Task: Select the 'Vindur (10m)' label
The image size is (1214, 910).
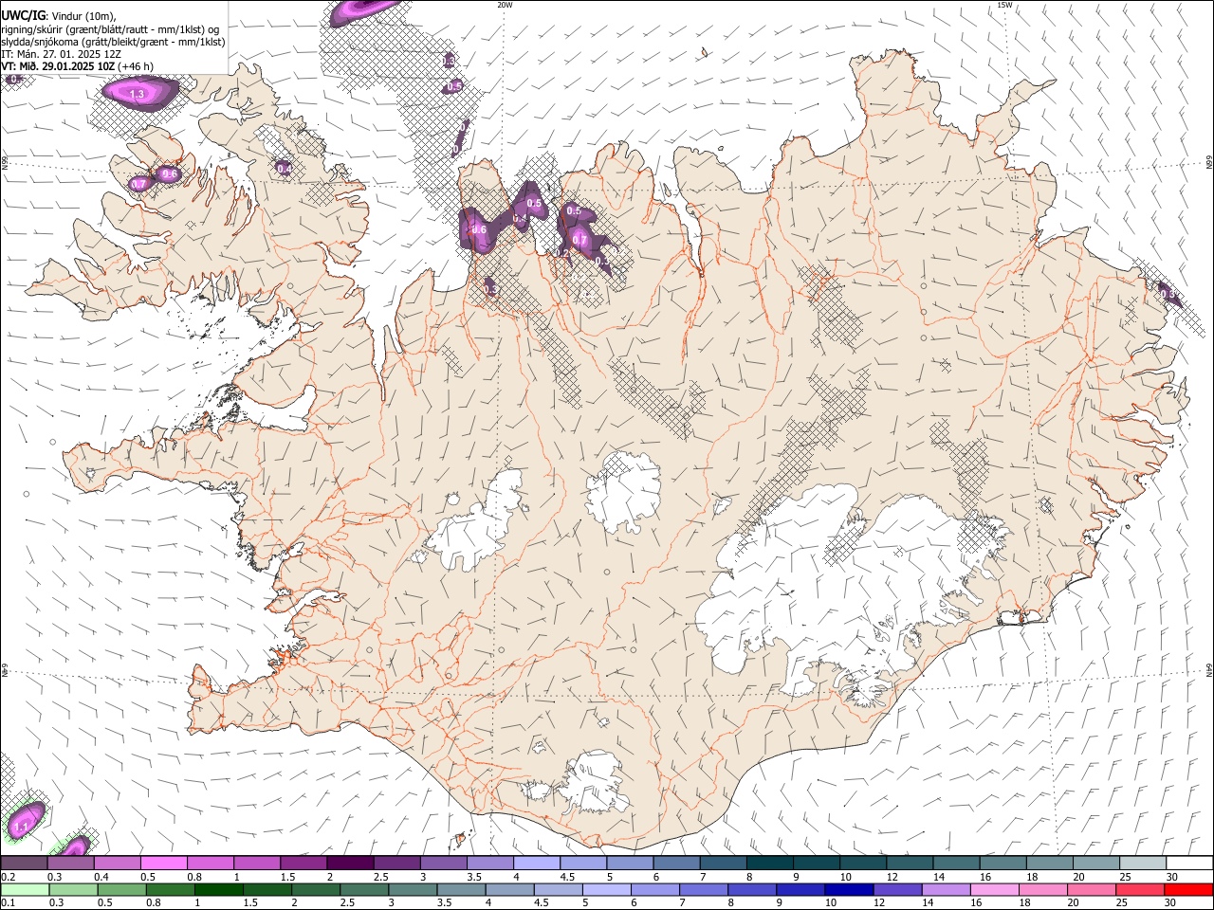Action: (x=82, y=14)
